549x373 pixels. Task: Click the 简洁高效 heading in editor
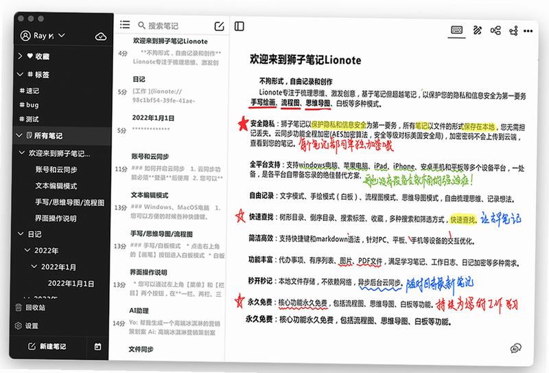point(261,238)
